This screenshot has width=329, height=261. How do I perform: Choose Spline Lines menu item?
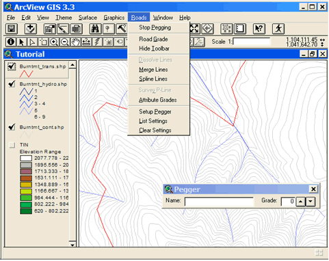click(159, 79)
